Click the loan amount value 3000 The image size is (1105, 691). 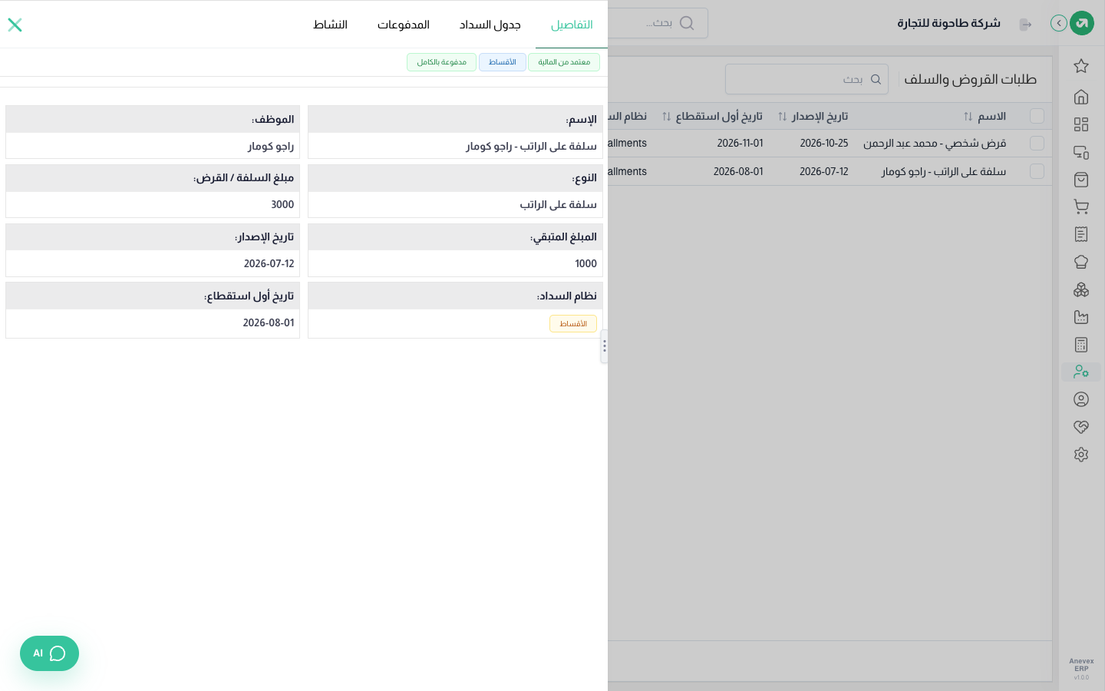(282, 204)
